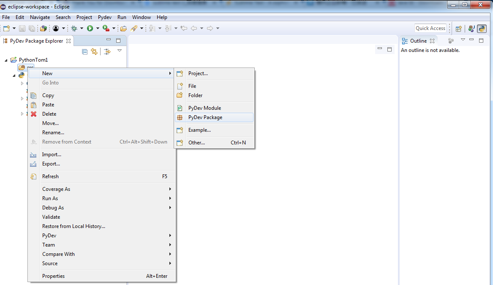
Task: Close the Outline view tab
Action: (x=432, y=41)
